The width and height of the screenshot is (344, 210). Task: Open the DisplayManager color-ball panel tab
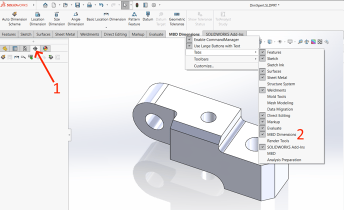45,48
